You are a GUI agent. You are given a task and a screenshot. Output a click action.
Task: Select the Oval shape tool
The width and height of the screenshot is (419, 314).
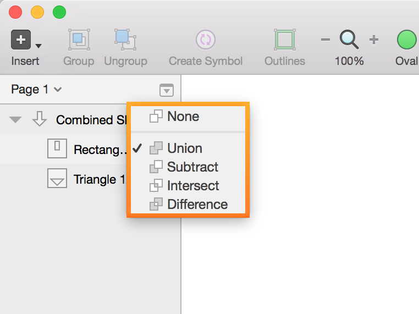[x=407, y=40]
